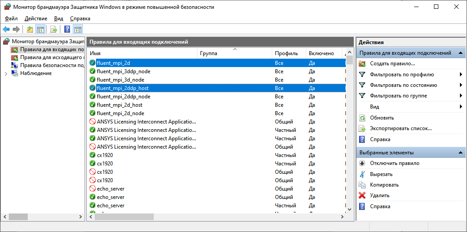Click the blue Back arrow in toolbar
467x232 pixels.
click(6, 30)
